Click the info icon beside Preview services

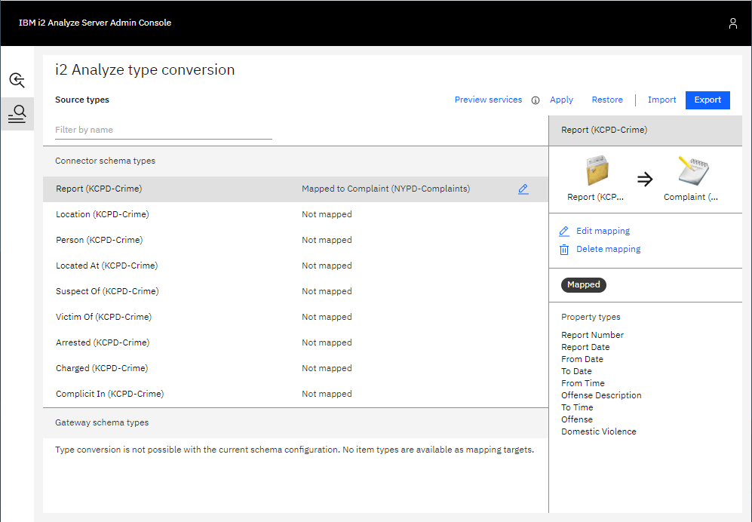tap(536, 100)
